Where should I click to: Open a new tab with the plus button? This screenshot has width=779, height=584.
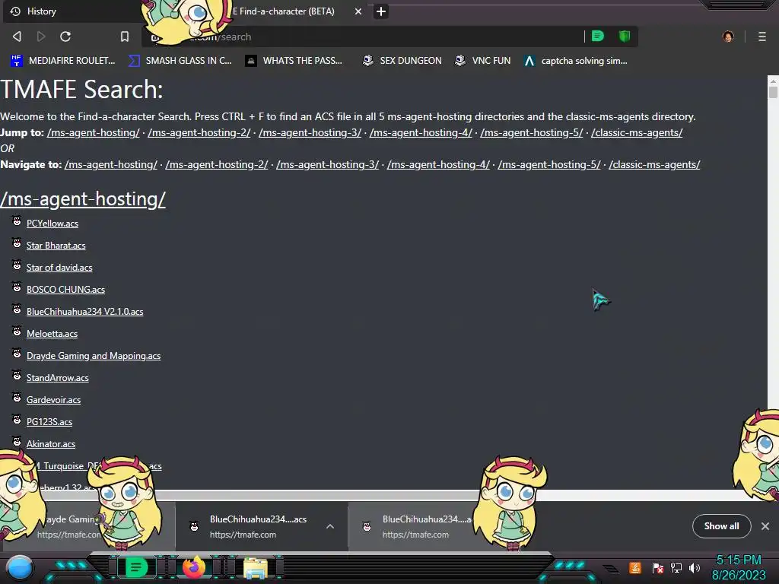click(x=381, y=11)
